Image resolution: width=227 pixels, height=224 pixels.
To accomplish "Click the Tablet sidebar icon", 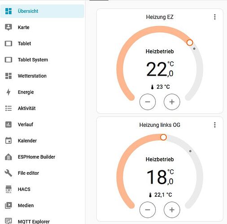I will pyautogui.click(x=9, y=43).
